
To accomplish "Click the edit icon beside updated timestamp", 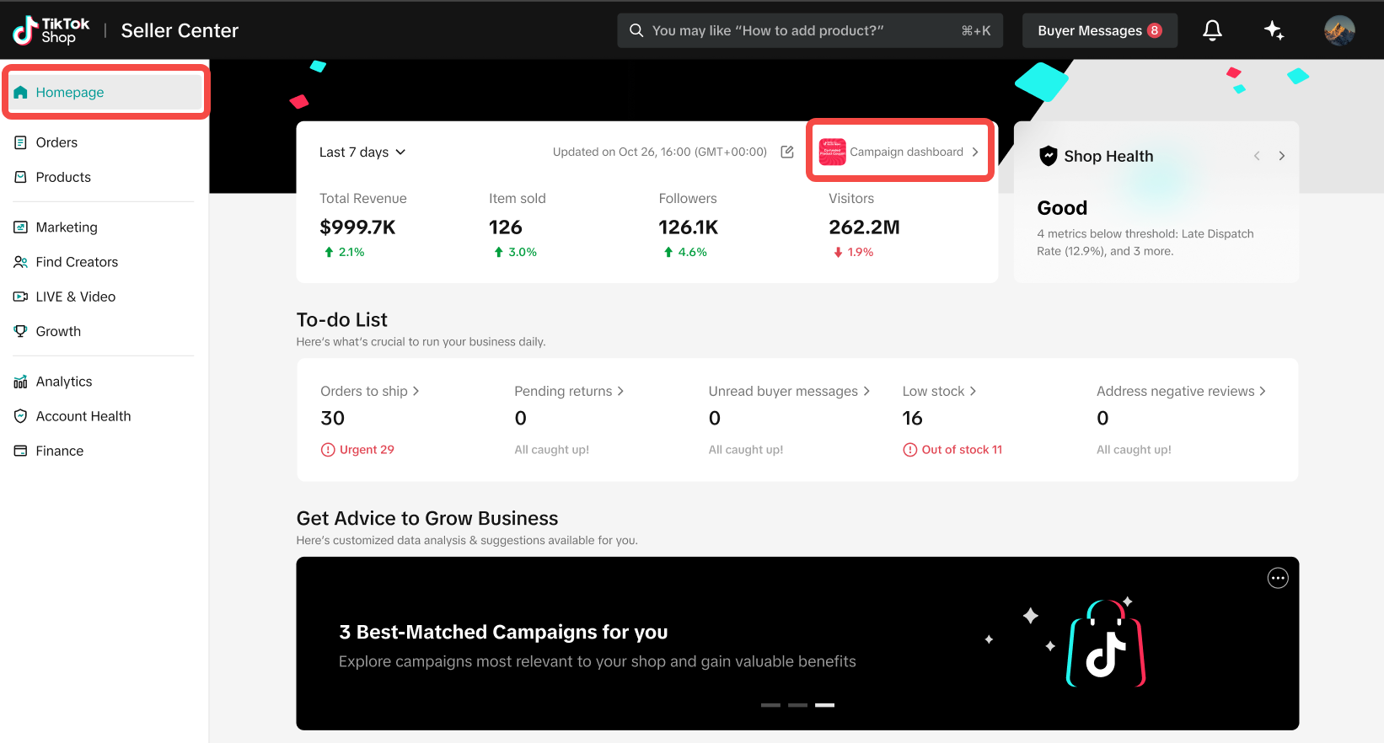I will click(x=787, y=152).
